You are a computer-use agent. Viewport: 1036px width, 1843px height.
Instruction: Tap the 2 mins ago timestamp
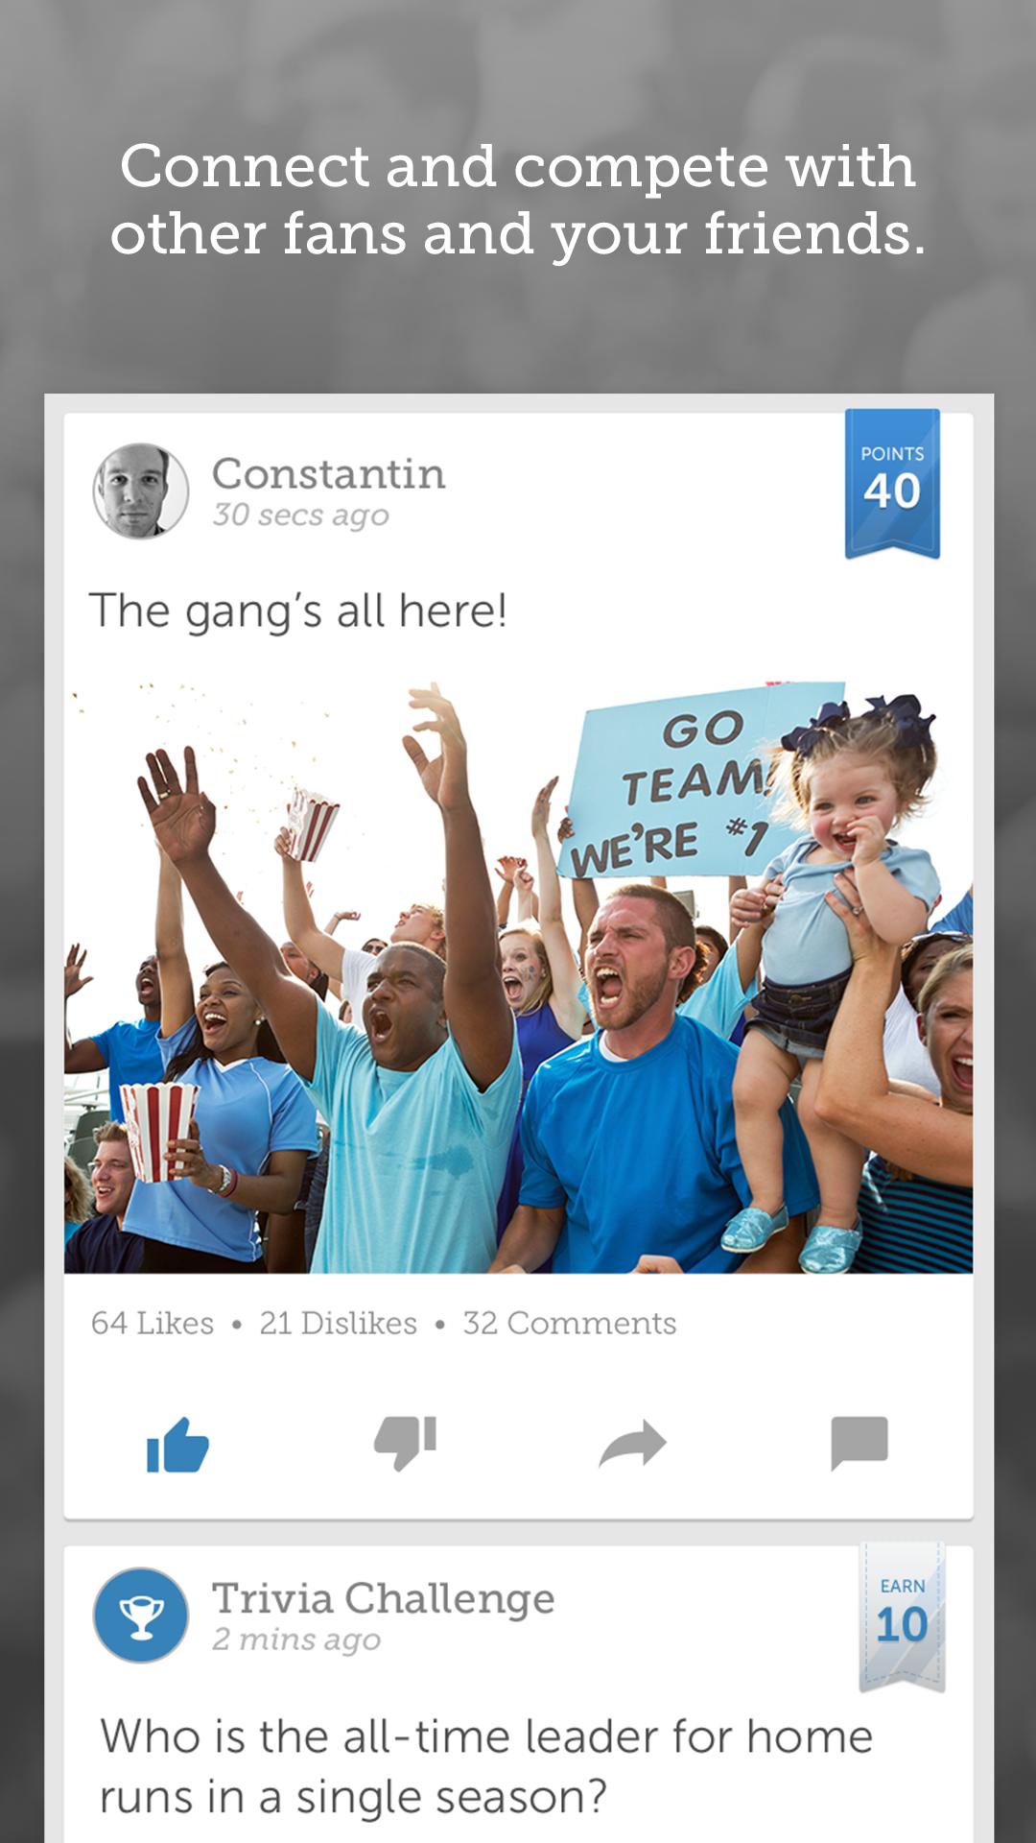pos(296,1640)
